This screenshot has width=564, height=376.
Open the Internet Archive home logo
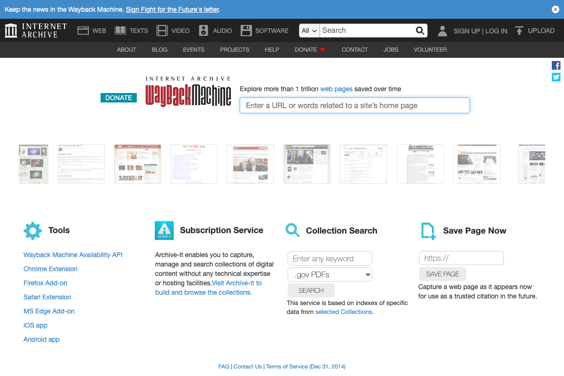pos(36,31)
